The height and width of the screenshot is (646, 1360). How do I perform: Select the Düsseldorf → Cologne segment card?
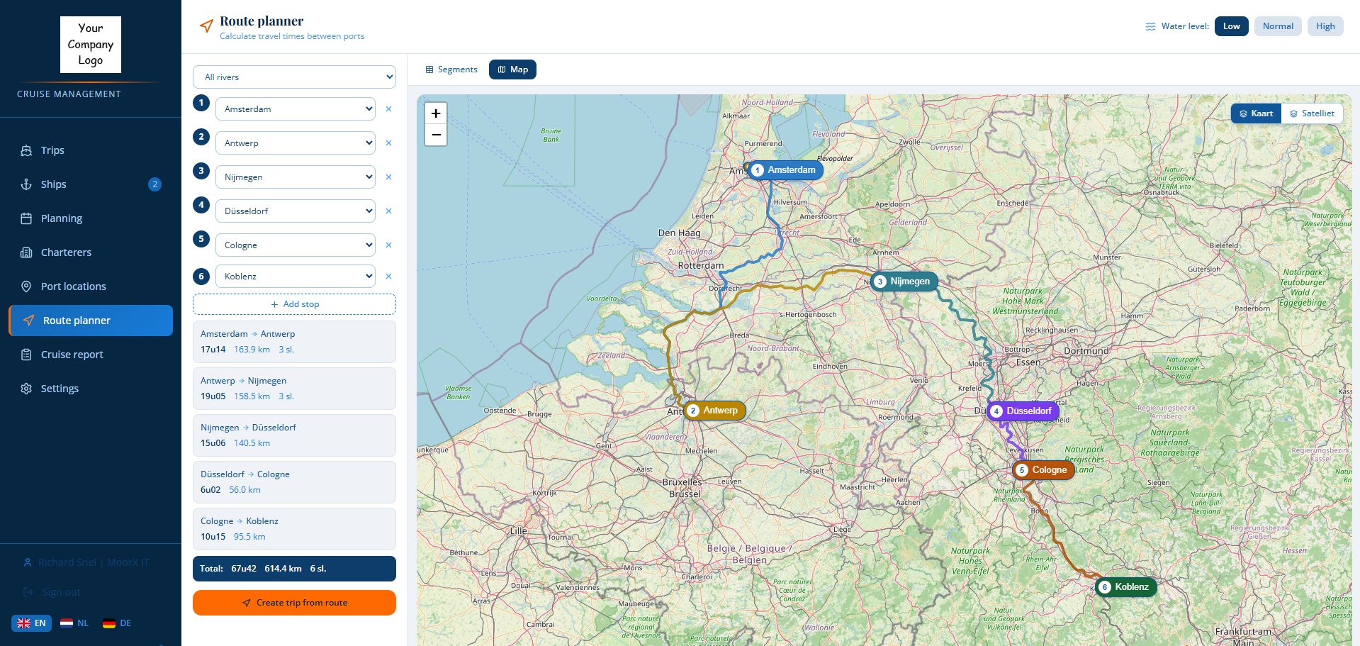click(x=294, y=482)
